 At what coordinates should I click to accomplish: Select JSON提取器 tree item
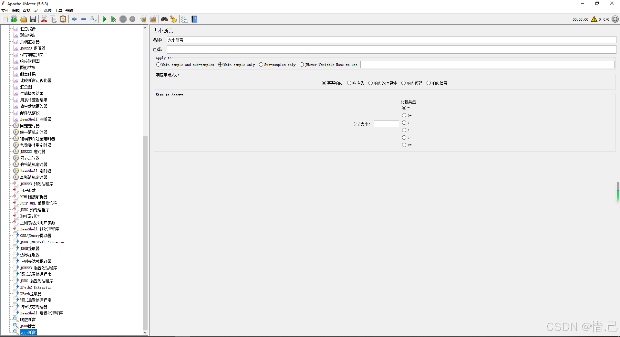30,248
